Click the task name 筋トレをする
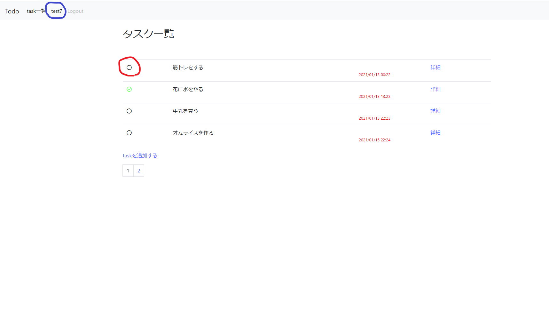 (188, 67)
